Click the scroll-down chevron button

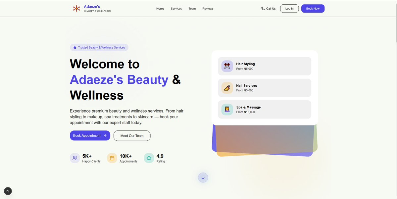click(x=203, y=178)
